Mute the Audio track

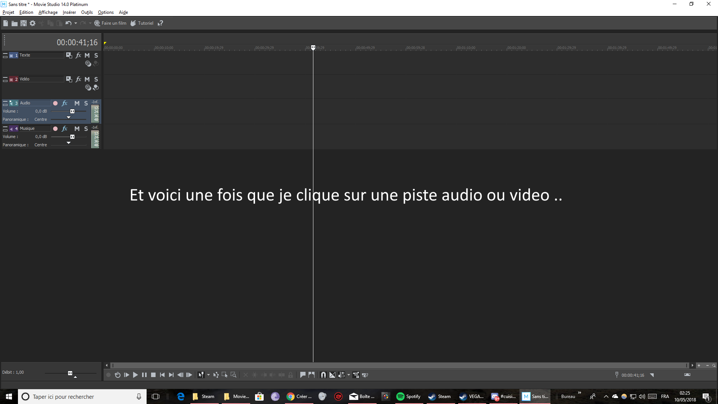coord(77,103)
